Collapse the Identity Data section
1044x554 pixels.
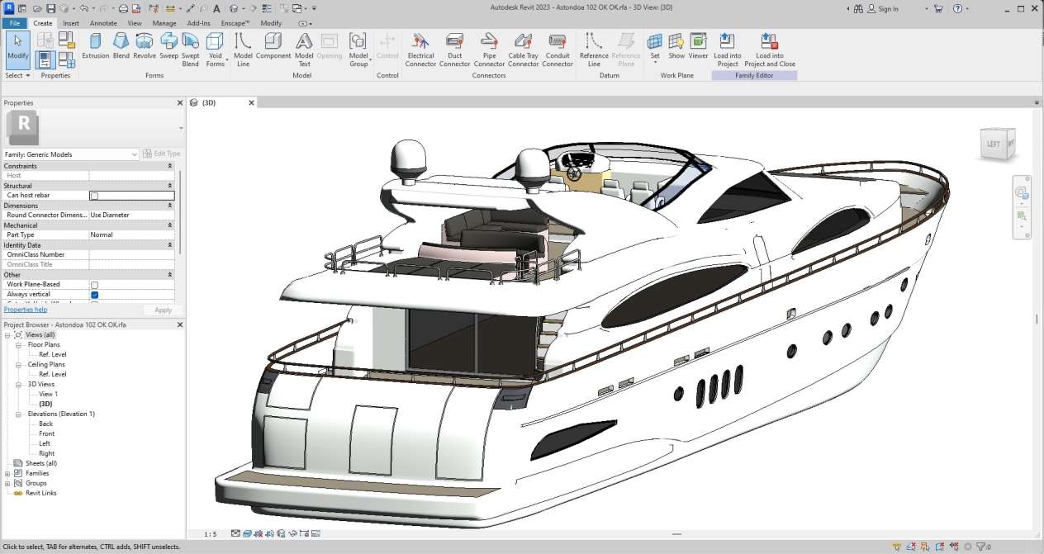[x=170, y=245]
